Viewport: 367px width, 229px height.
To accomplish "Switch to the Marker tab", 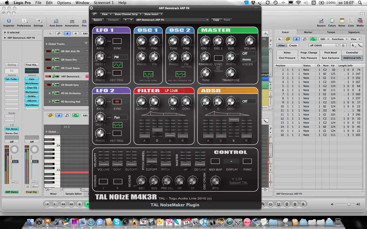I will 308,32.
